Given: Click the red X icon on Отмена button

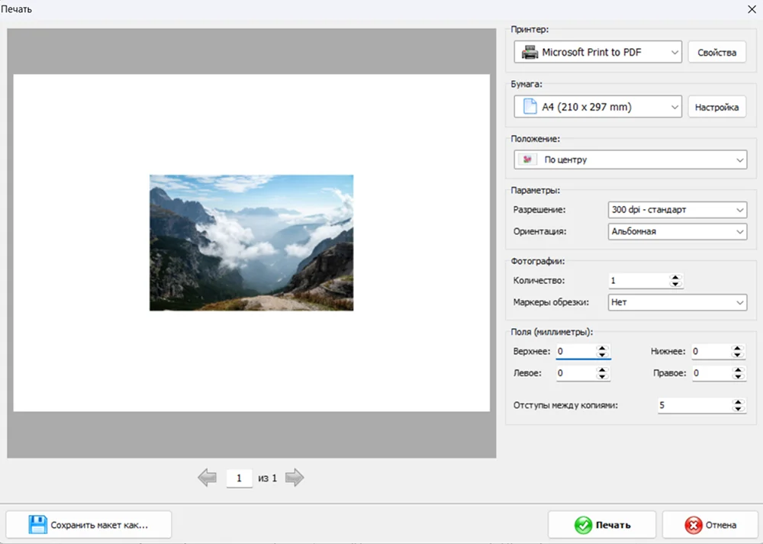Looking at the screenshot, I should point(694,525).
